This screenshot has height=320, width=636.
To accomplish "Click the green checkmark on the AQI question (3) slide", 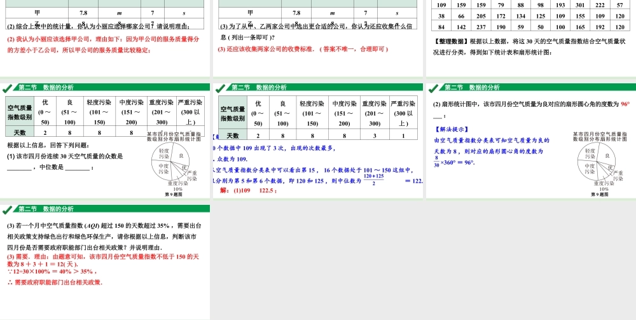I will (x=8, y=209).
